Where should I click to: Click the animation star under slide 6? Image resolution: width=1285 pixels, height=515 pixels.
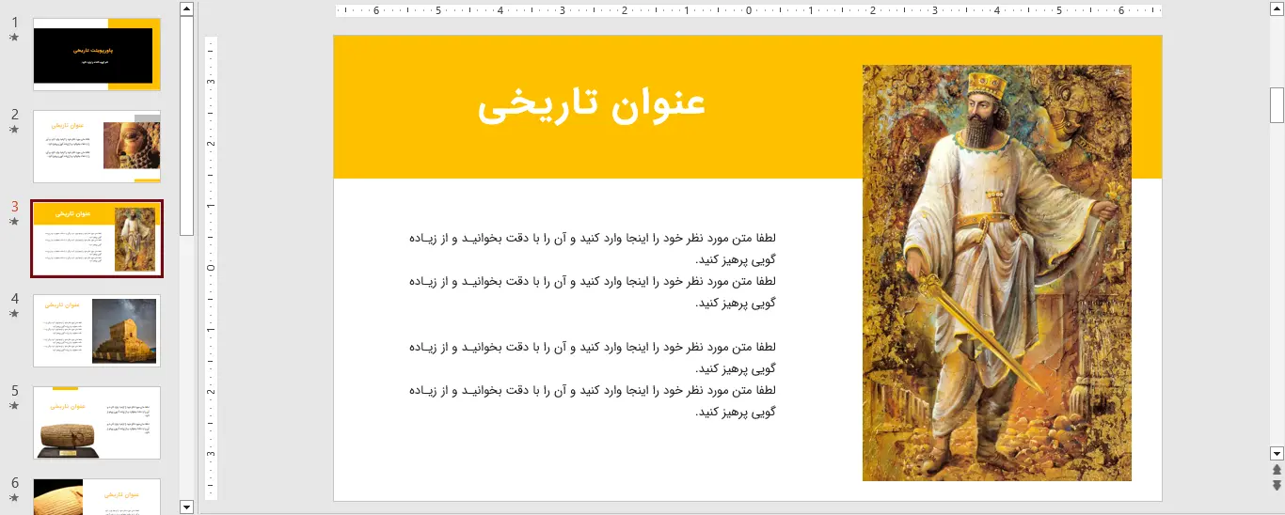[14, 498]
